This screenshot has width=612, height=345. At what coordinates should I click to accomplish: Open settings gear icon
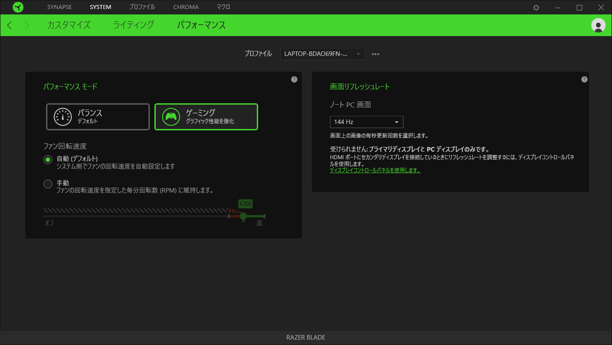[x=536, y=7]
